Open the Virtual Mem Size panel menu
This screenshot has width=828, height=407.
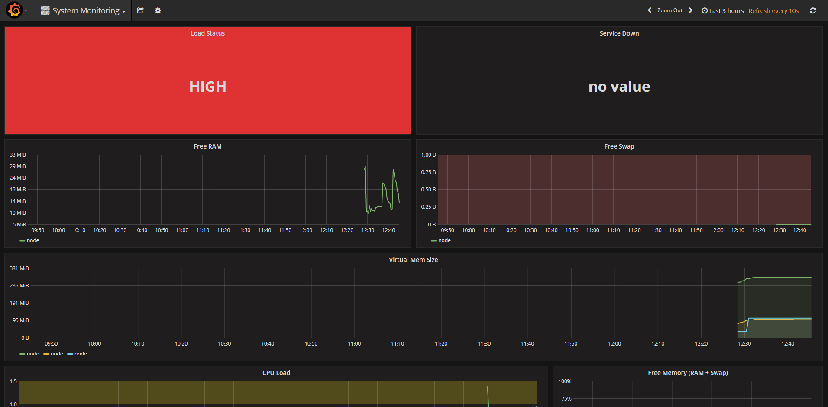[413, 260]
